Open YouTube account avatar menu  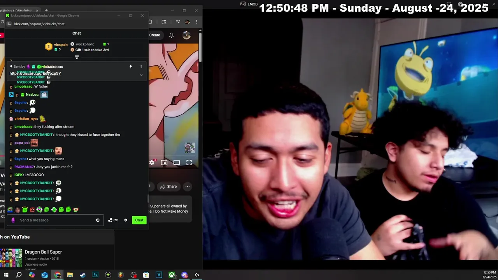186,35
